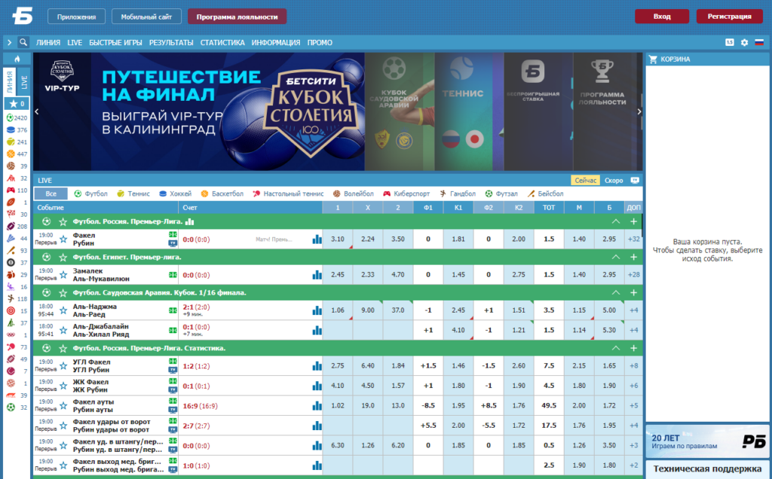Open Приложения button

[76, 17]
